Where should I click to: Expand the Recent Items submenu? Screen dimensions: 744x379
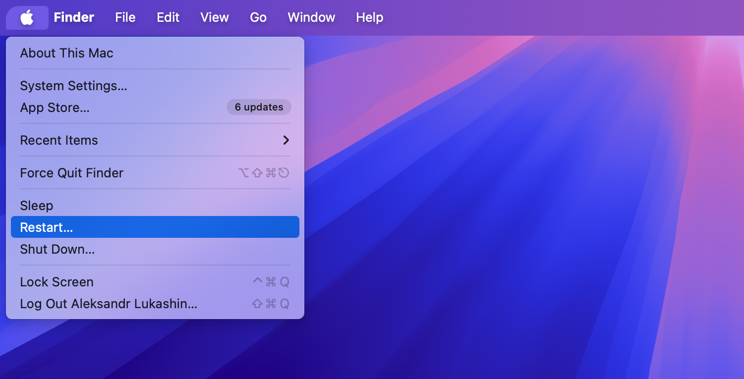point(155,140)
